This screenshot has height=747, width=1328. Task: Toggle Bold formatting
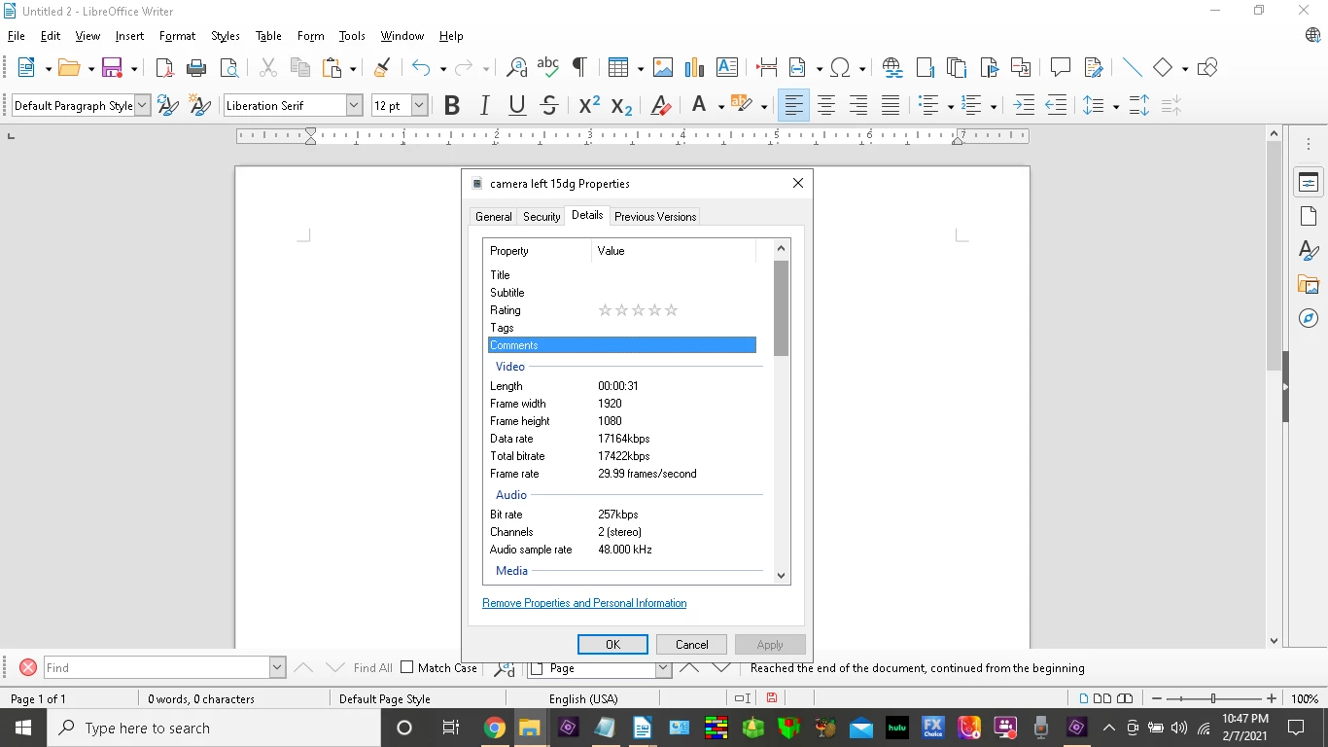tap(451, 105)
